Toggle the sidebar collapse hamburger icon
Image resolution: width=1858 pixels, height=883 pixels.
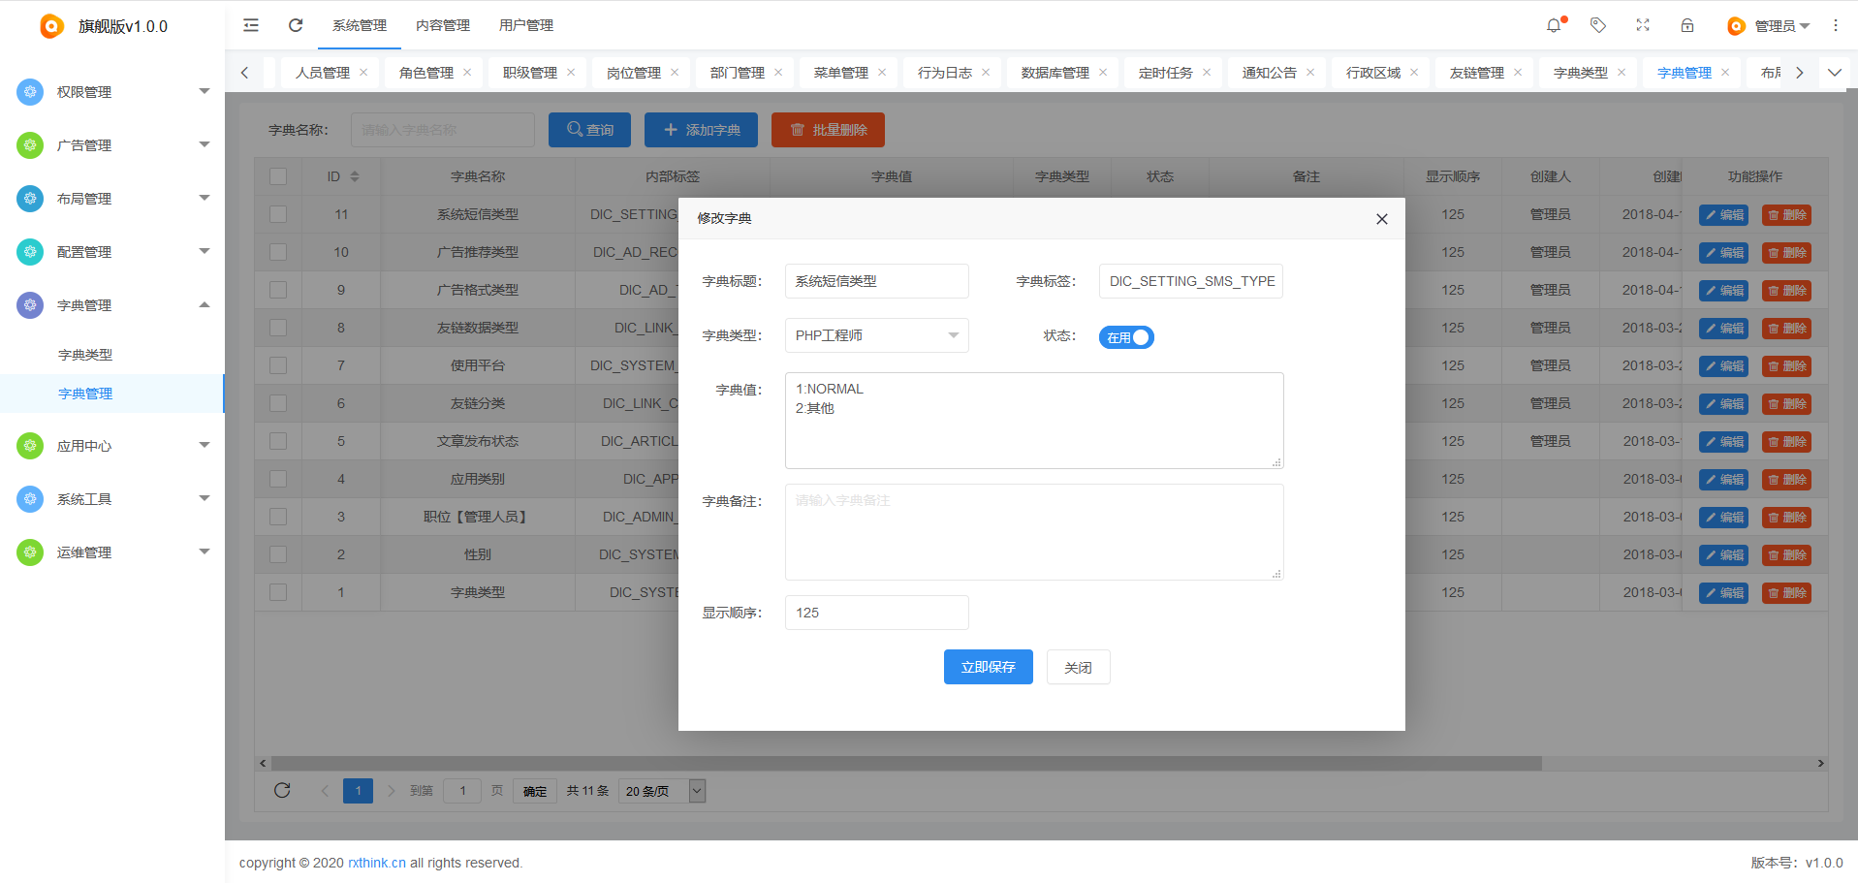tap(251, 25)
